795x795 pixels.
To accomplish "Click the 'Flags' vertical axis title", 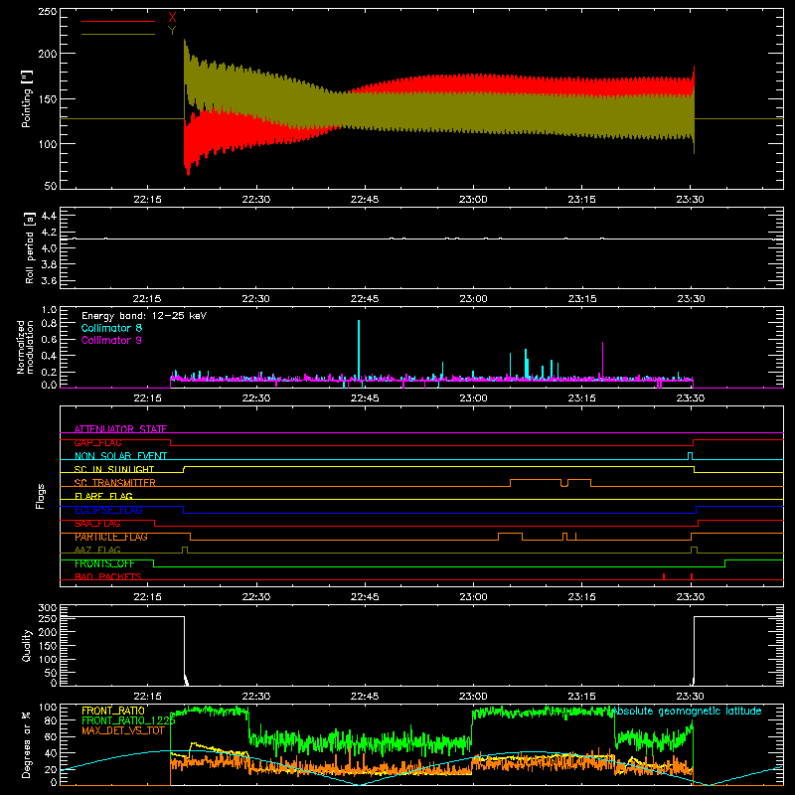I will click(40, 496).
